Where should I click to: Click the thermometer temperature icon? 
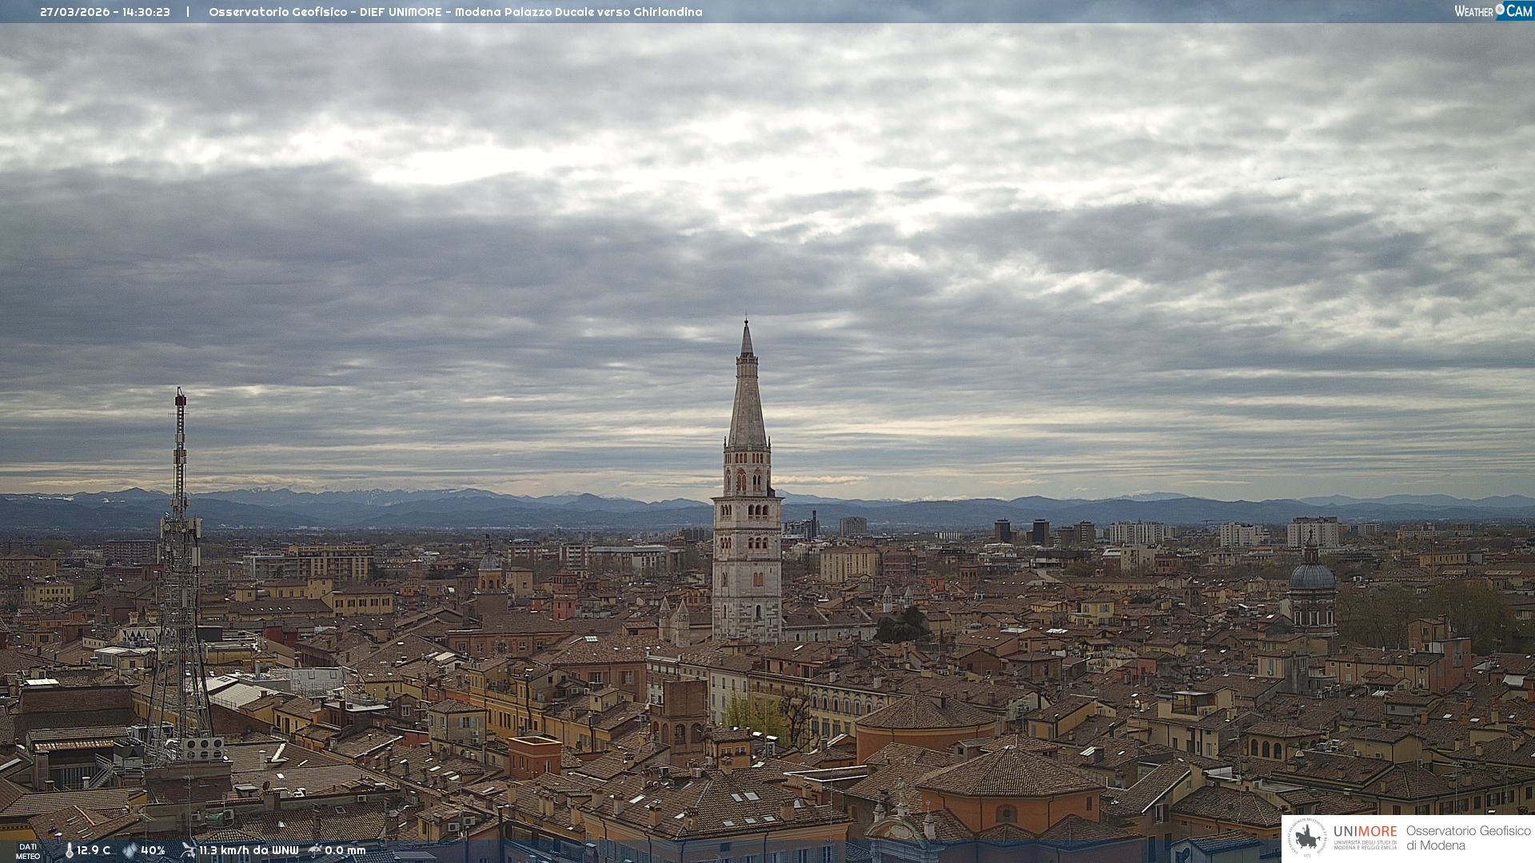(69, 850)
